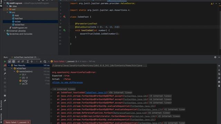Open Run tool window gear options
The height and width of the screenshot is (124, 221).
[215, 57]
